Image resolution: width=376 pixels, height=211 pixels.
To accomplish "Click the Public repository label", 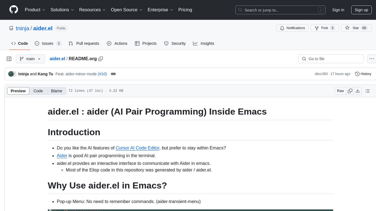I will coord(61,28).
